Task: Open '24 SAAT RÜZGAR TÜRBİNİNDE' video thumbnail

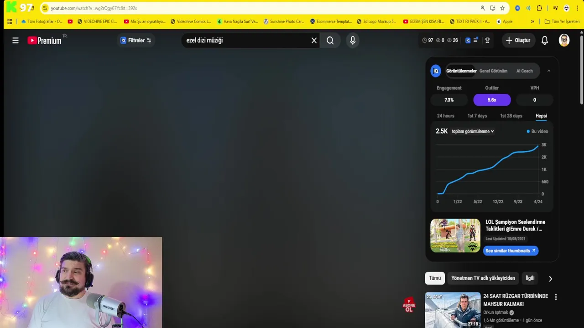Action: 453,310
